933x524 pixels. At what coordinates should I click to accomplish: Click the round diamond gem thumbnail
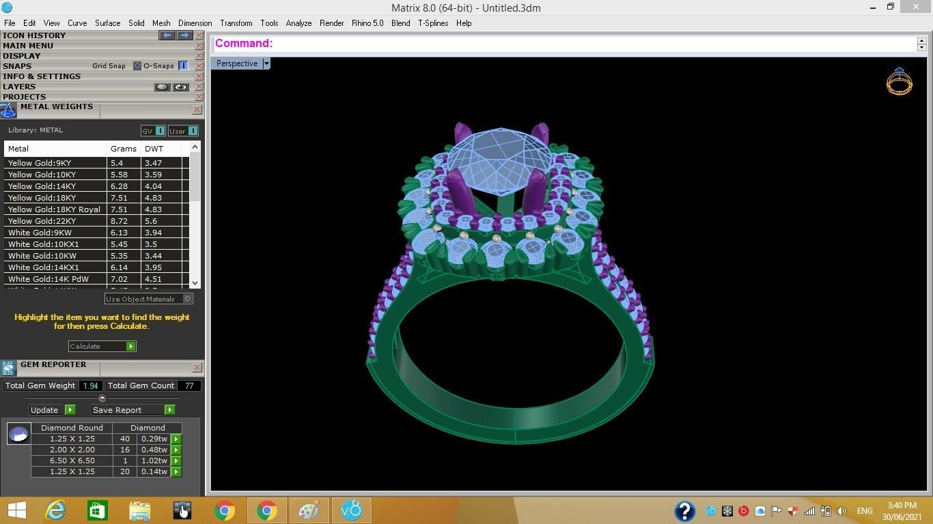[18, 433]
